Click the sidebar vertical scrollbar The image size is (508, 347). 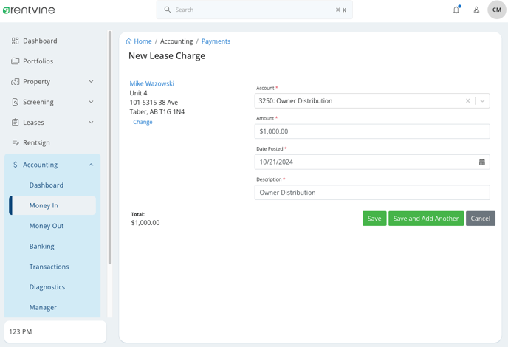click(x=110, y=148)
